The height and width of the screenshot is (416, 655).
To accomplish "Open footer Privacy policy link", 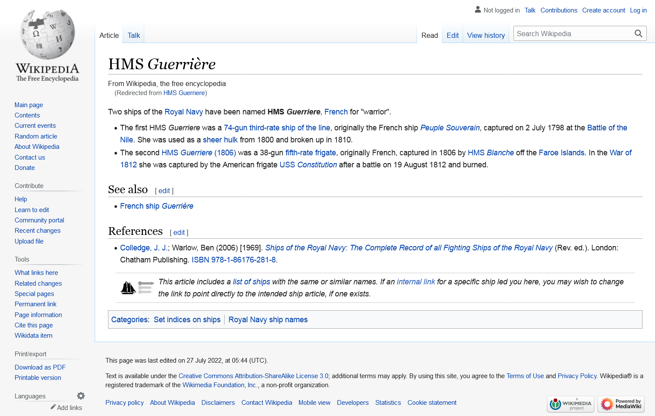I will tap(124, 403).
